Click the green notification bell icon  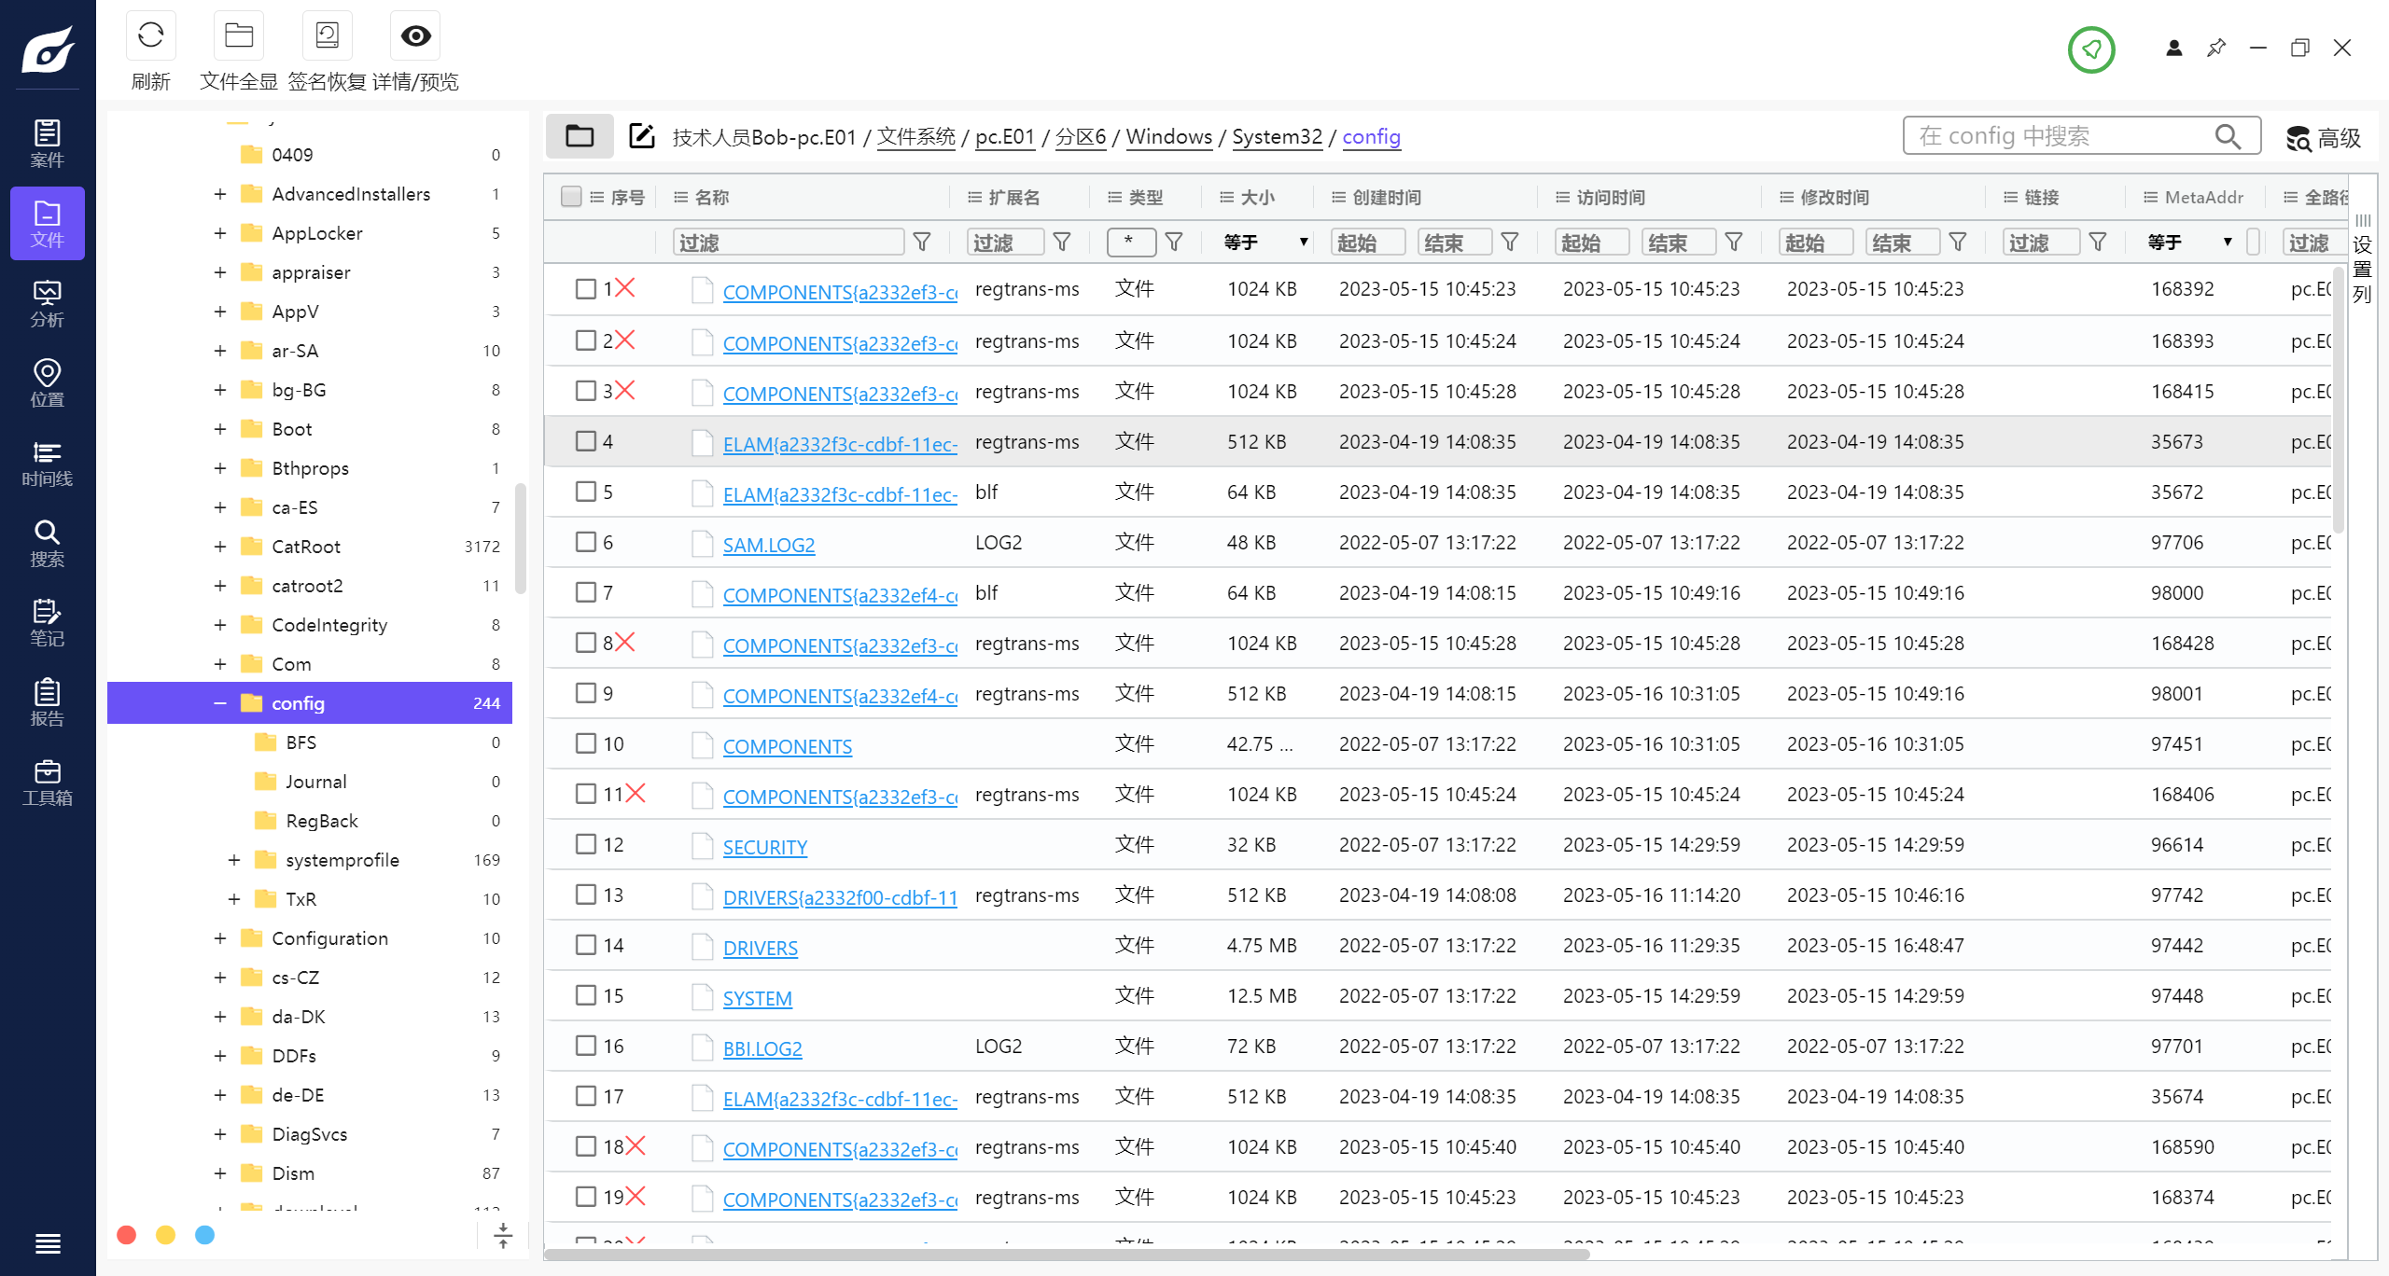(2091, 50)
